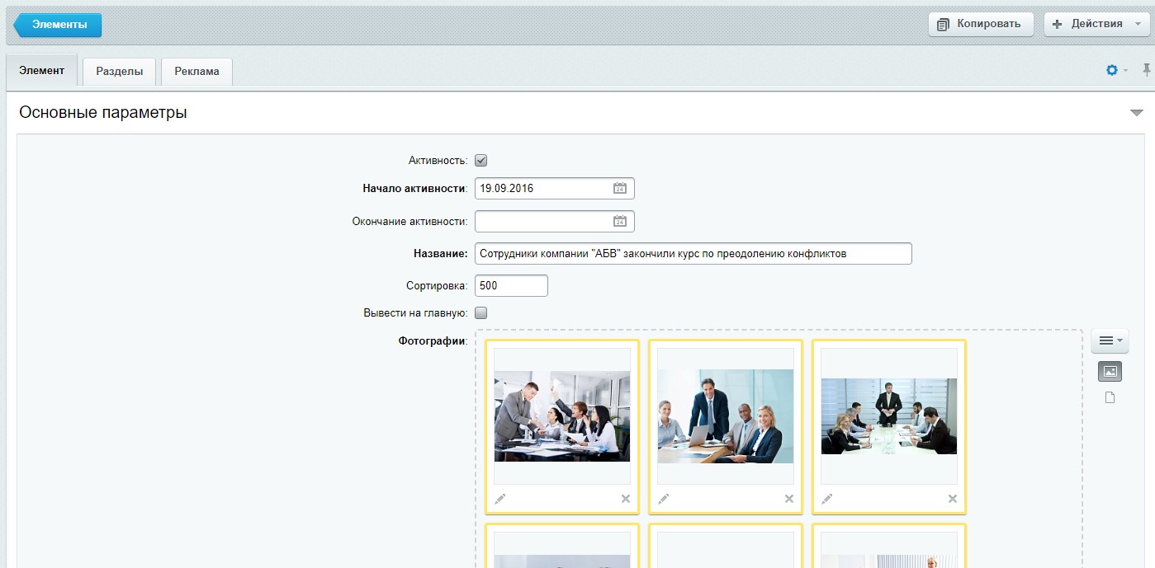Edit the second photo with pencil icon
1155x568 pixels.
tap(664, 499)
